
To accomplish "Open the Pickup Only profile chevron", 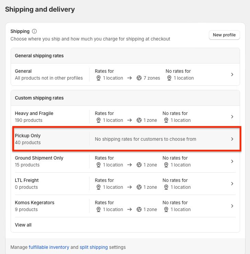I will click(x=232, y=139).
